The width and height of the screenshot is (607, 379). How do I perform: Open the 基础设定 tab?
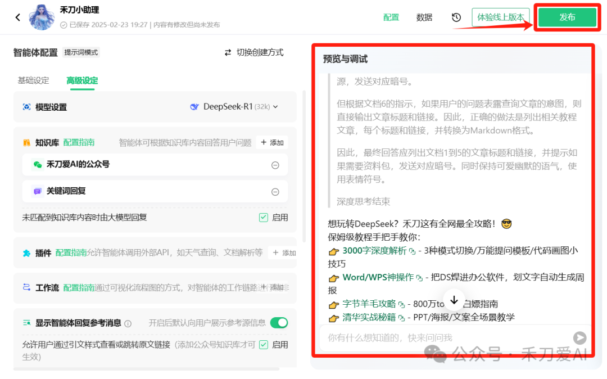coord(33,80)
